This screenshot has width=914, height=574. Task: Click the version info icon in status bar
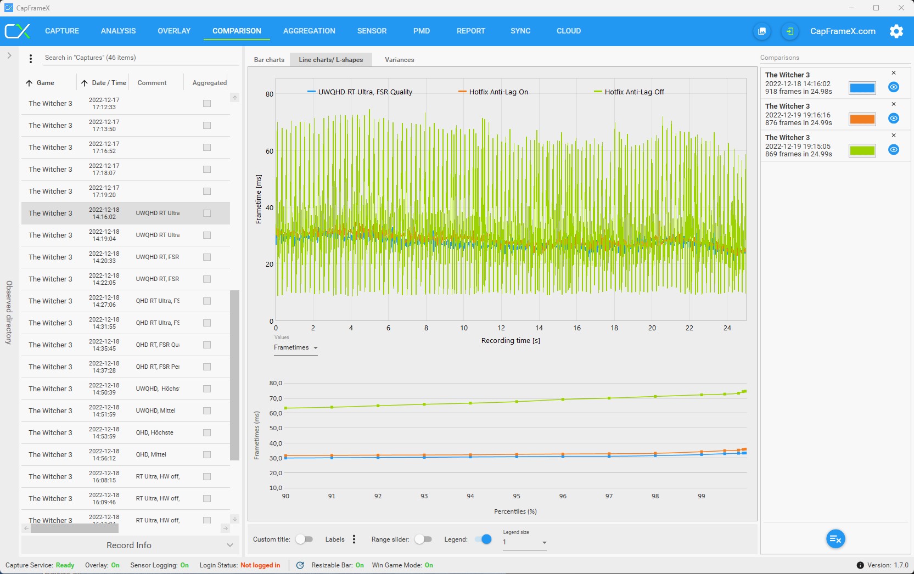(x=860, y=565)
